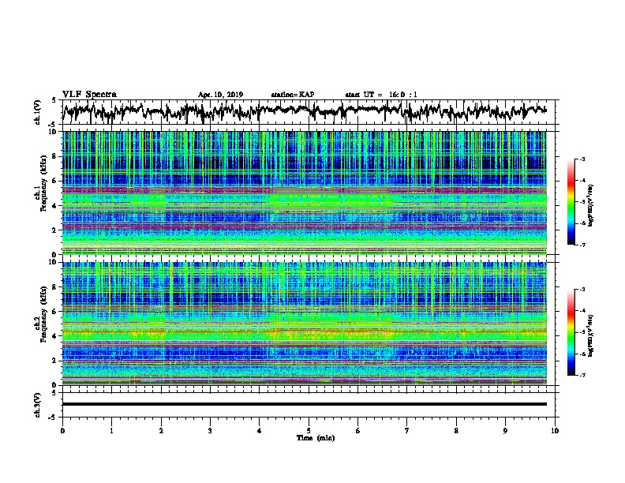Click the ch.2 'Frequency (kHz)' axis label
Image resolution: width=625 pixels, height=483 pixels.
click(43, 314)
